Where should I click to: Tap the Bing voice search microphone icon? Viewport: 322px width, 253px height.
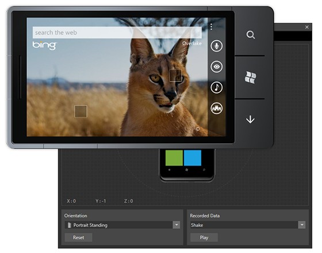pos(216,46)
